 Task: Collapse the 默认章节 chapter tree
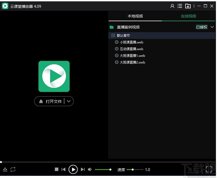(x=113, y=35)
